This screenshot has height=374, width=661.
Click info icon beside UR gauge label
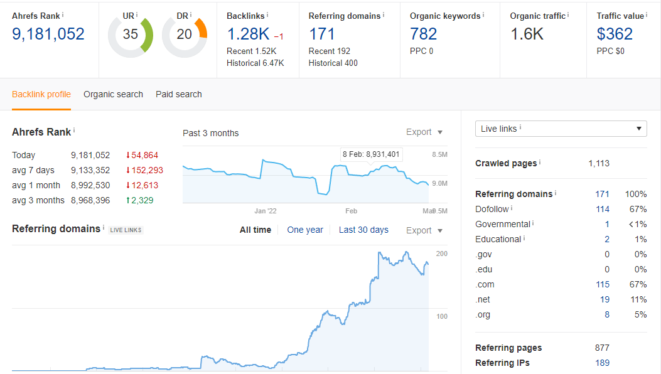point(137,15)
